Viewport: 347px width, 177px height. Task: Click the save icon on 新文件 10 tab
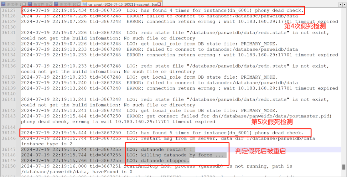56,4
